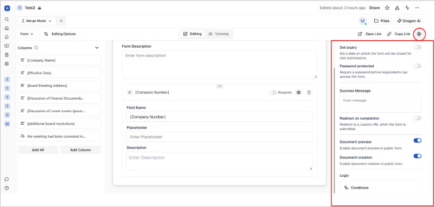Open form settings gear next to Copy Link
The height and width of the screenshot is (207, 435).
pos(419,34)
